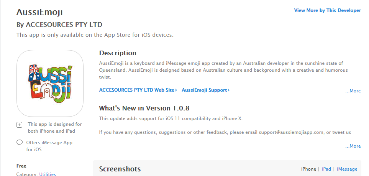Click the What's New in Version 1.0.8 heading
This screenshot has height=176, width=369.
click(x=144, y=108)
